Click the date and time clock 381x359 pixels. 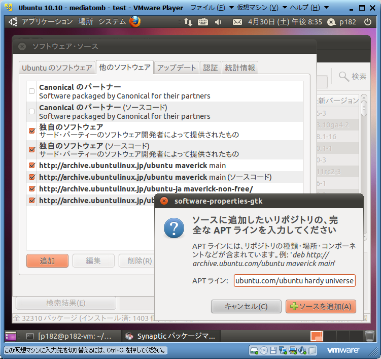pyautogui.click(x=285, y=22)
